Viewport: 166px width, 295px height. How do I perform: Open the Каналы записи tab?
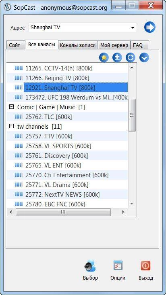[78, 45]
